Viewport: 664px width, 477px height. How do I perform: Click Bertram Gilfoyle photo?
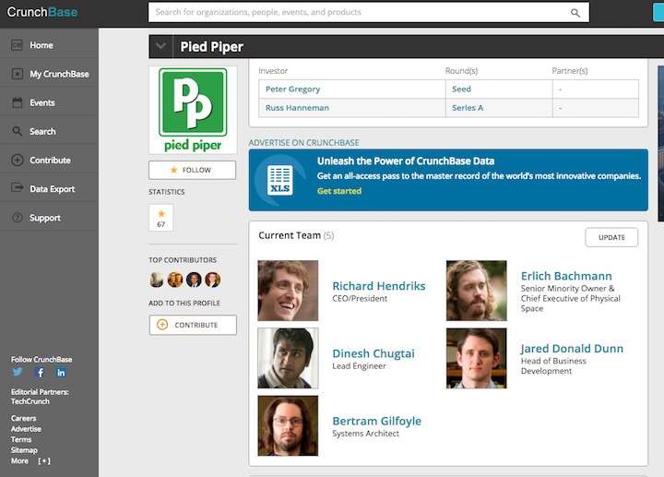(x=288, y=425)
